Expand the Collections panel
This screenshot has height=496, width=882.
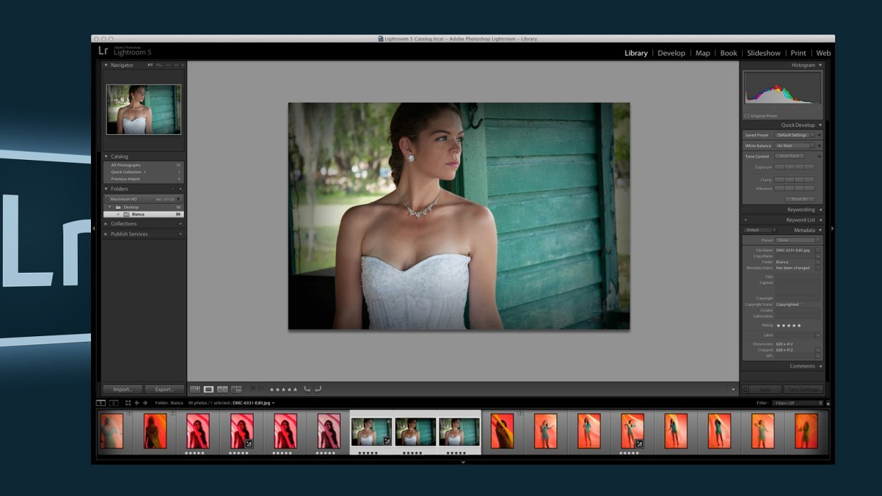pos(124,223)
